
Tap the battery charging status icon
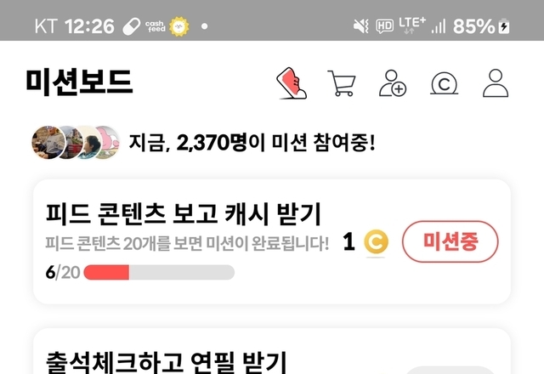pyautogui.click(x=504, y=26)
